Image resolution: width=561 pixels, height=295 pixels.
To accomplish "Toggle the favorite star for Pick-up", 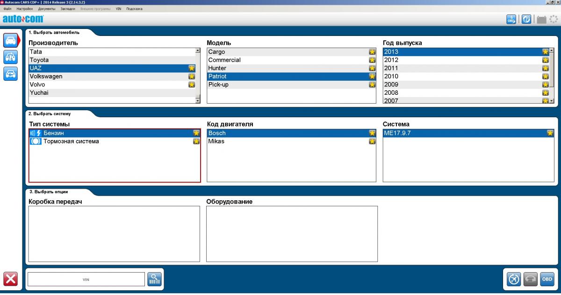I will 372,84.
